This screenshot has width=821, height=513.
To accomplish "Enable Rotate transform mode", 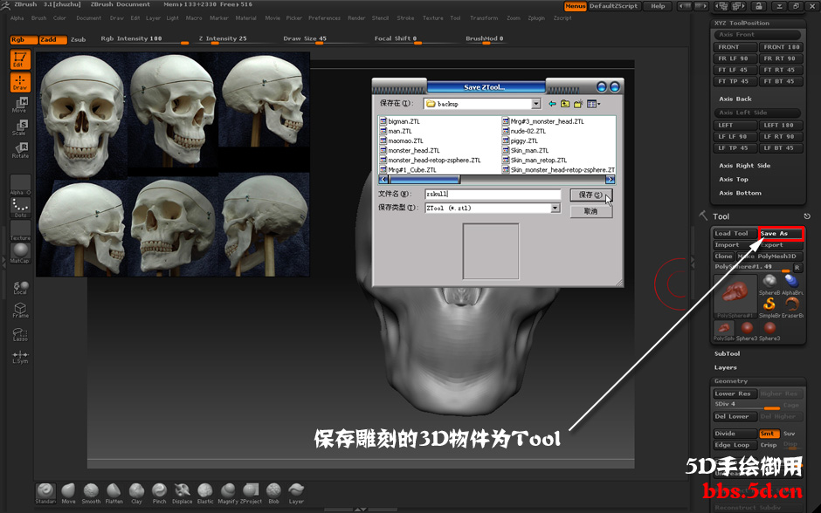I will point(20,150).
